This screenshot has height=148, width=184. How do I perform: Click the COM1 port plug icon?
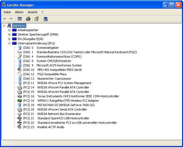(19, 56)
